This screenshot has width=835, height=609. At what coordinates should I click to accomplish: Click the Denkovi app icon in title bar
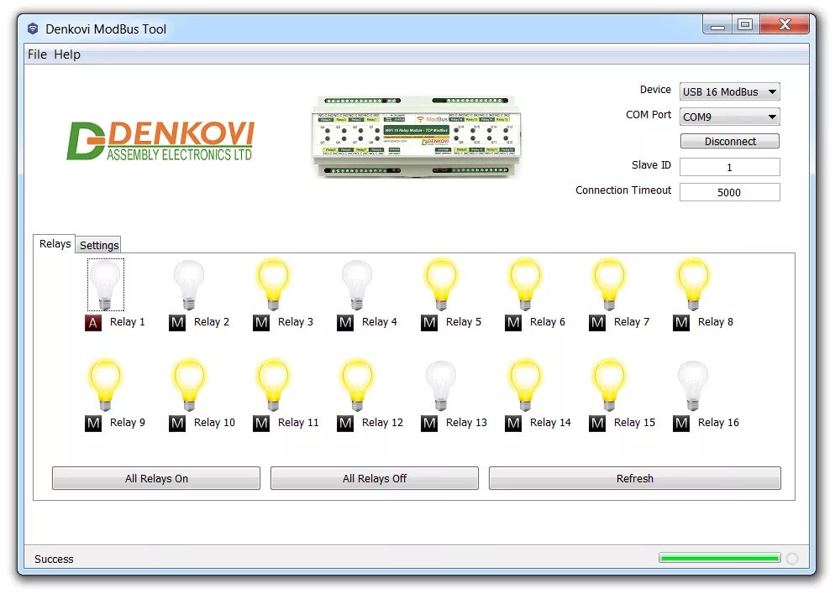coord(33,29)
